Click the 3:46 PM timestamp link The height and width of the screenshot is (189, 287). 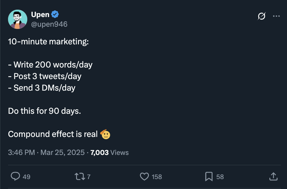tap(22, 153)
